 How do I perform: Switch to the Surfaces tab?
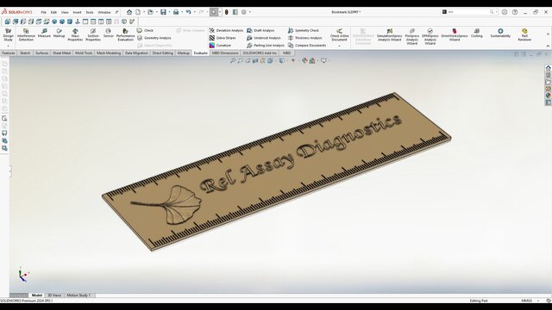41,53
